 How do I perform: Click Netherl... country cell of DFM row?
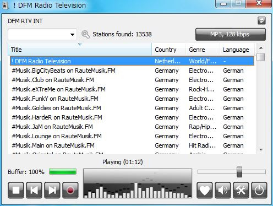point(168,61)
